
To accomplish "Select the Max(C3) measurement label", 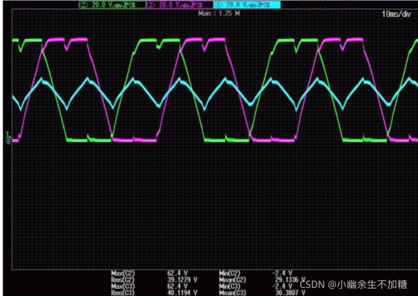I will tap(123, 286).
